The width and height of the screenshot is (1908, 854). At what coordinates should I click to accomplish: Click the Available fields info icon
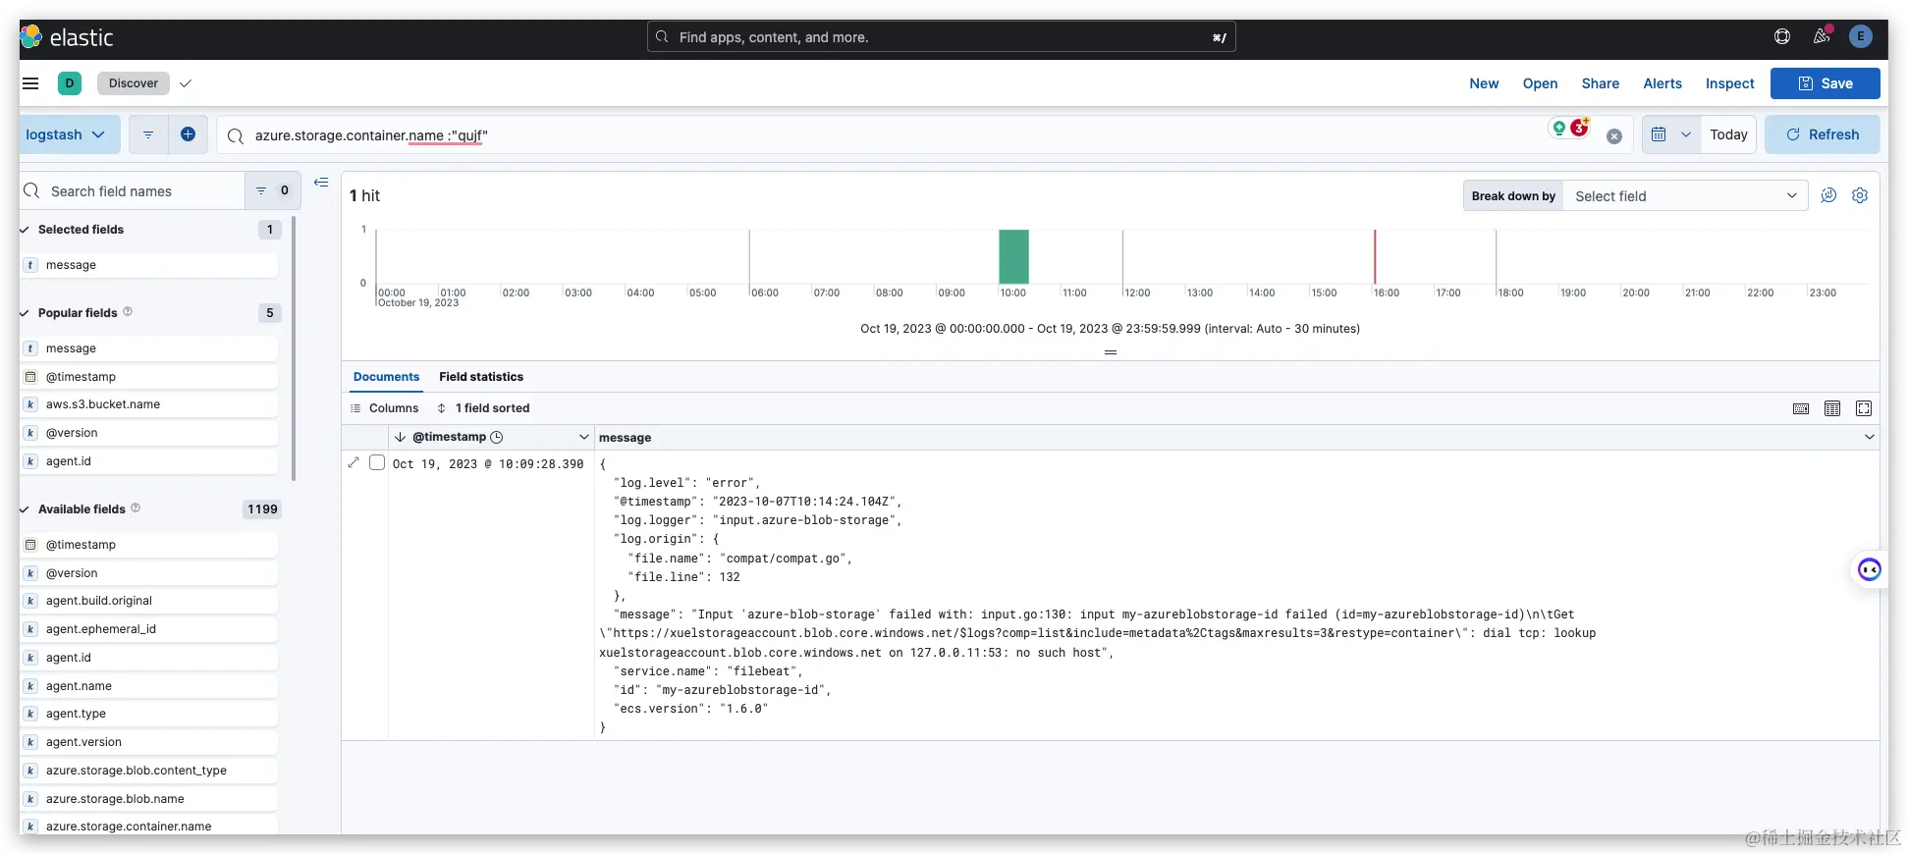pyautogui.click(x=136, y=508)
